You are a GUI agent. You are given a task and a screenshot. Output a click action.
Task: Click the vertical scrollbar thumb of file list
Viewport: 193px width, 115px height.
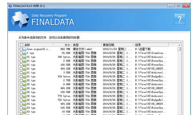(179, 49)
